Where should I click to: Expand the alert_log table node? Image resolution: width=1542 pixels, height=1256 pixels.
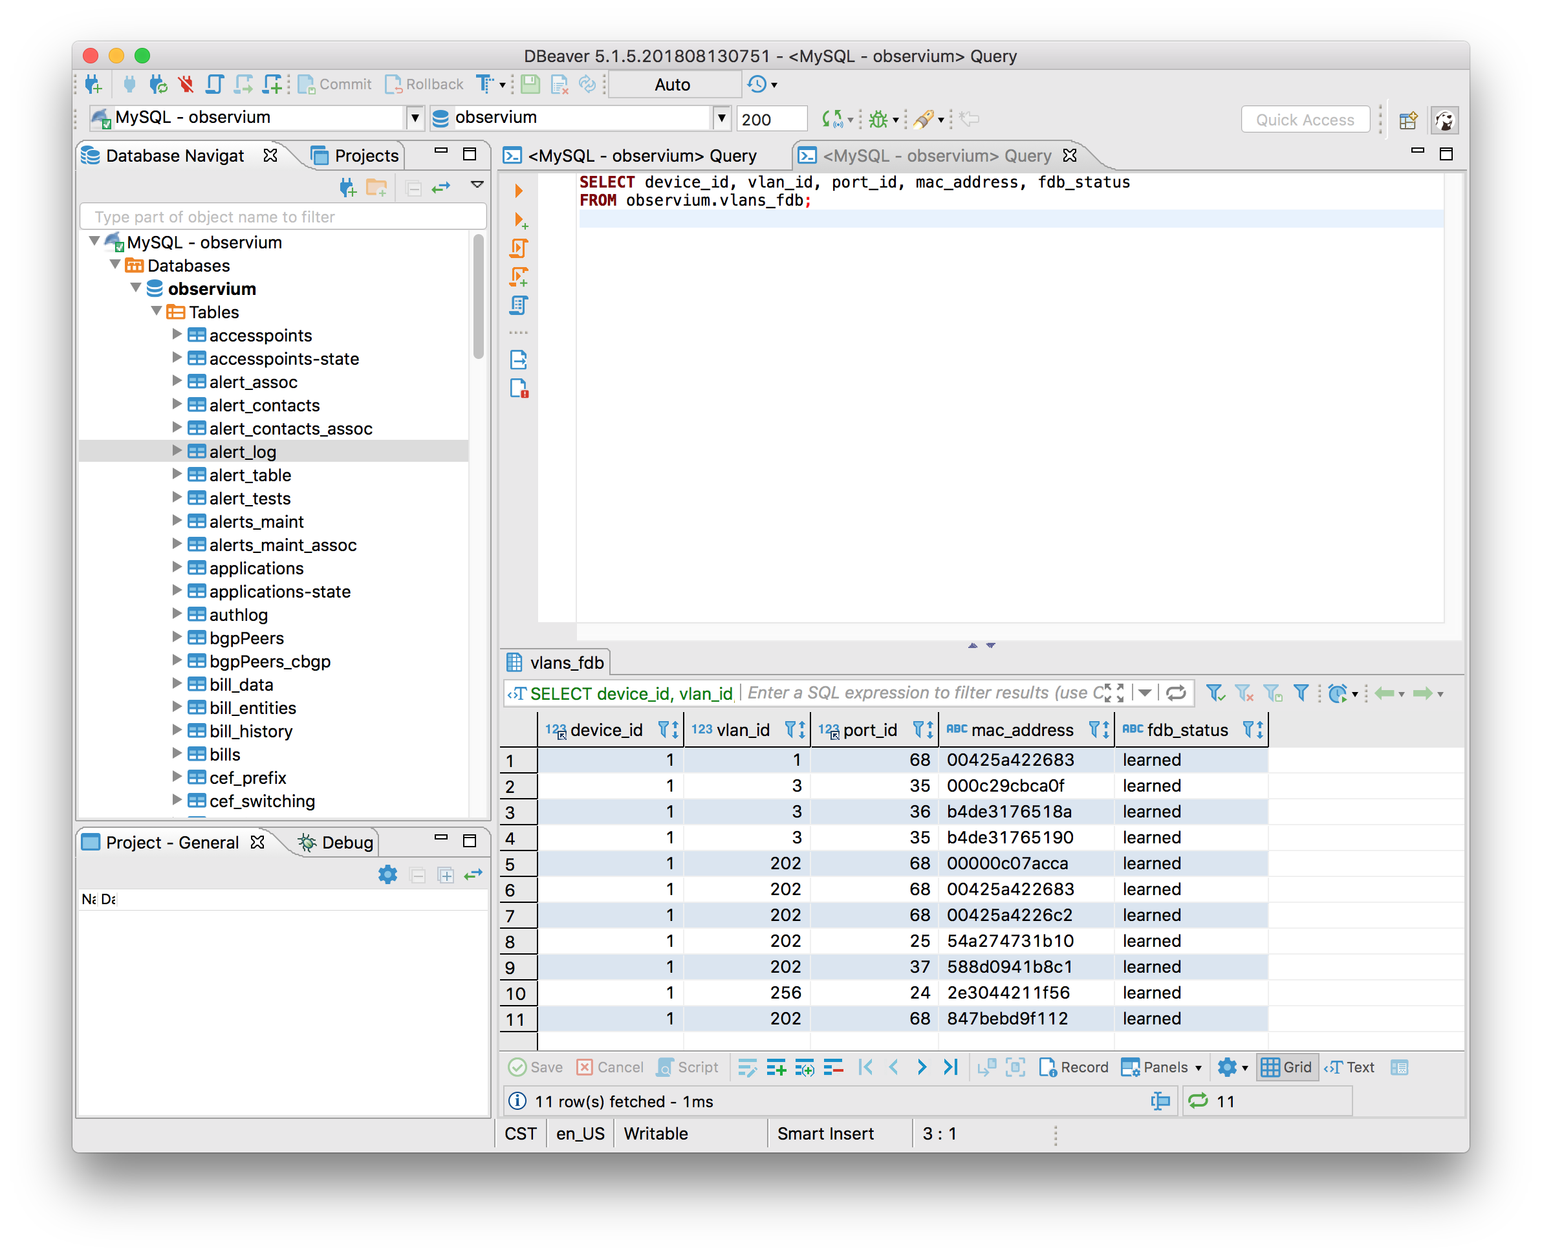tap(177, 451)
